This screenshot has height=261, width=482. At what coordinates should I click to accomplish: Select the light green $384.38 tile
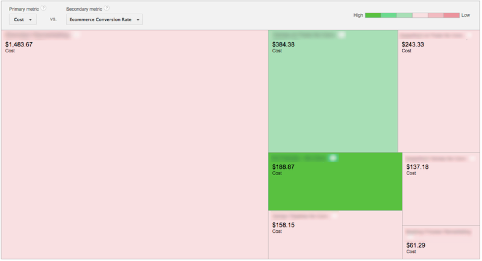(x=333, y=99)
